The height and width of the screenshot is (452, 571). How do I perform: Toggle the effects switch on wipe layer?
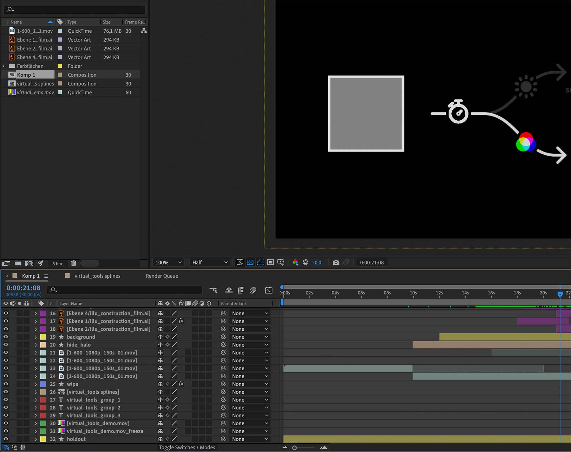coord(181,384)
